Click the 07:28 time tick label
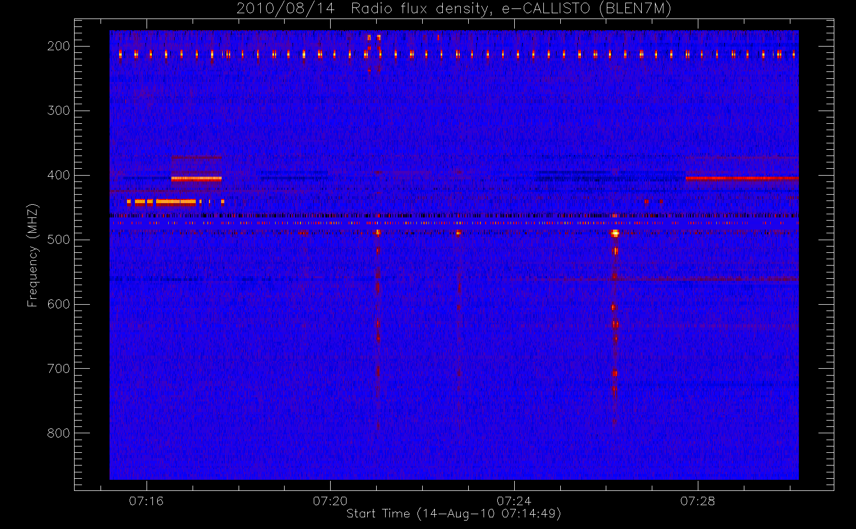This screenshot has width=856, height=529. (697, 501)
